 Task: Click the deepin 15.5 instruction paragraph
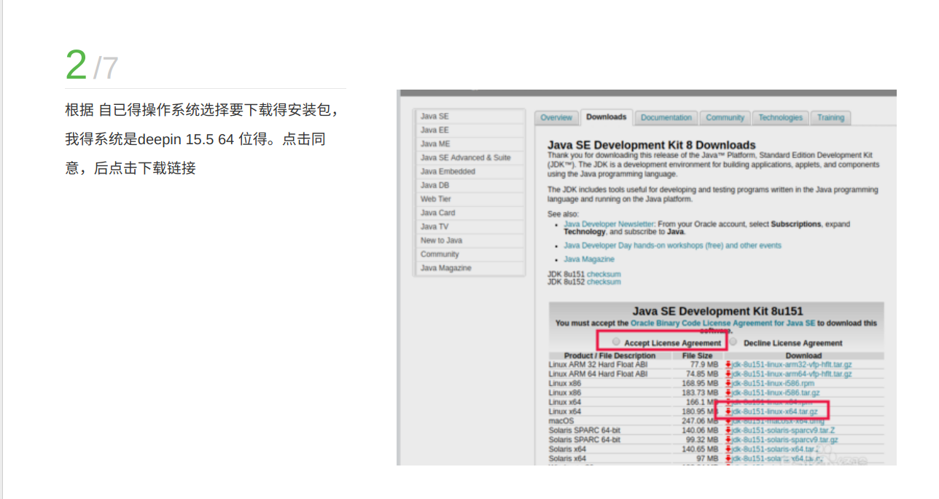coord(203,139)
